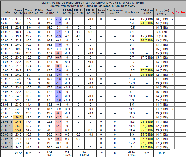Click the Diff. column header
This screenshot has height=158, width=187.
coord(58,12)
